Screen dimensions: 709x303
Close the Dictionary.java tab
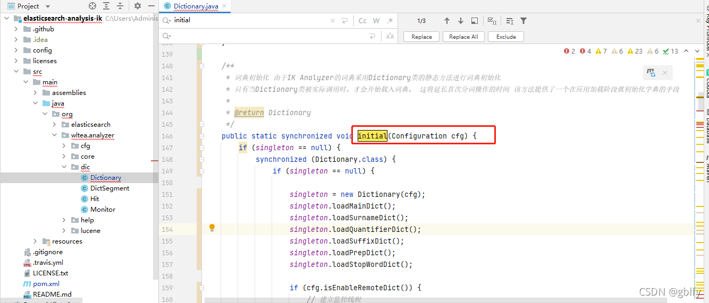tap(225, 6)
